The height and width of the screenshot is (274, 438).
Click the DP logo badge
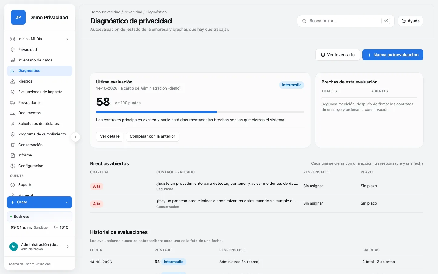18,17
